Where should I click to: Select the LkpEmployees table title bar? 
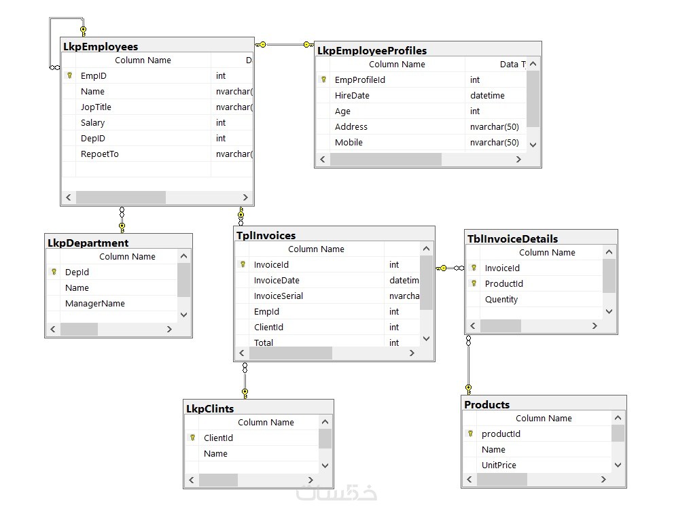click(158, 46)
